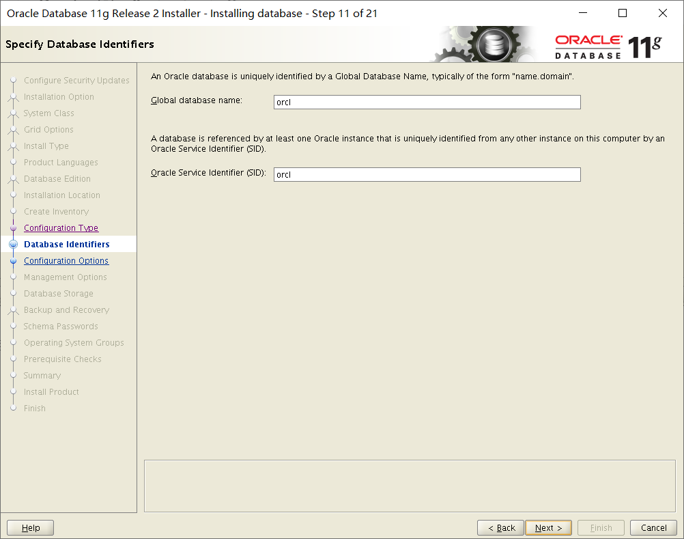684x539 pixels.
Task: Select Backup and Recovery step
Action: pos(66,310)
